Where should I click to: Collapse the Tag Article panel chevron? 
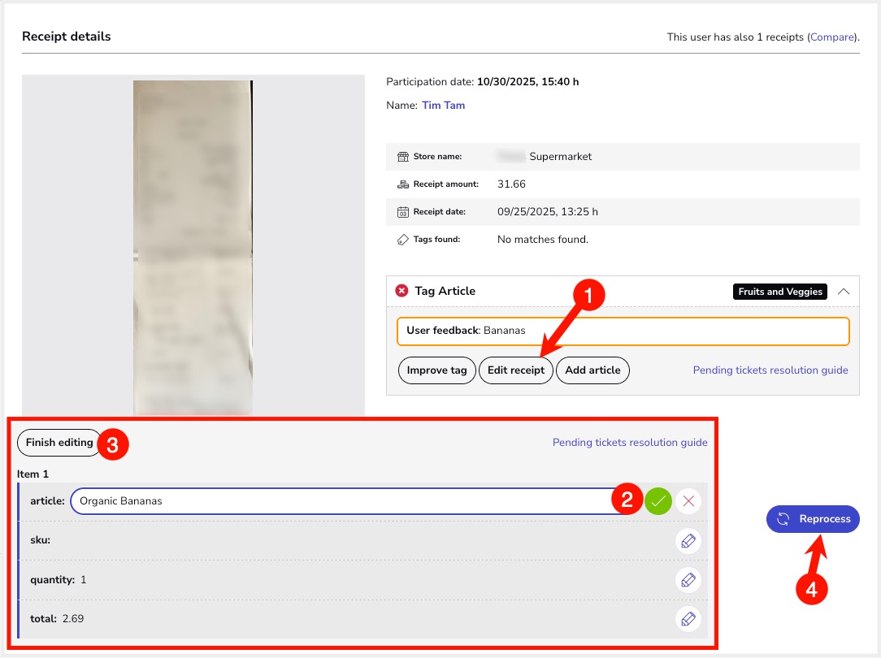coord(844,291)
